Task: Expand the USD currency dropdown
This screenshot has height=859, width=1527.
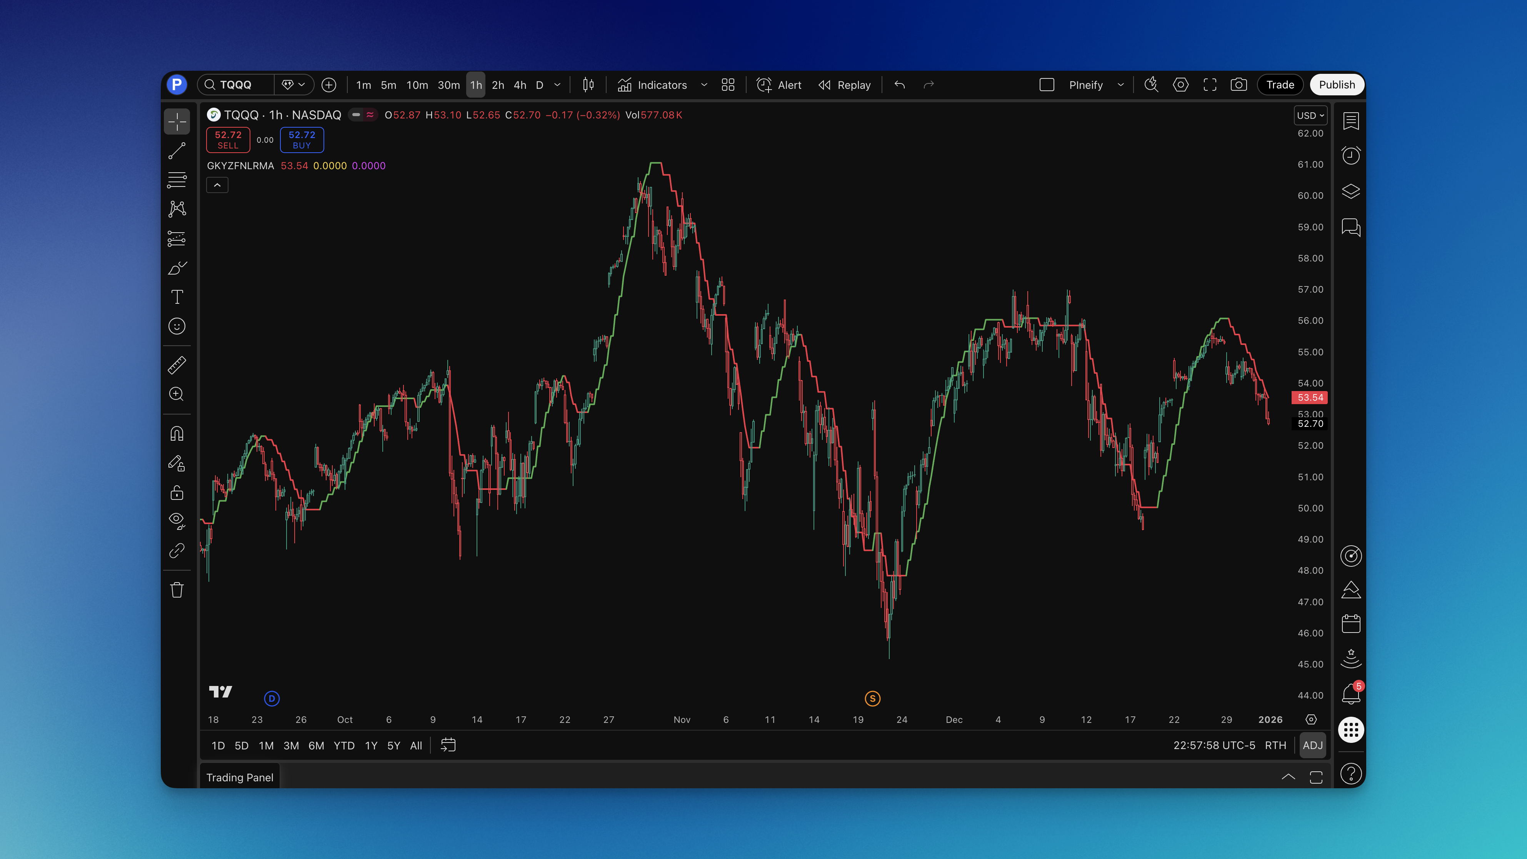Action: 1310,115
